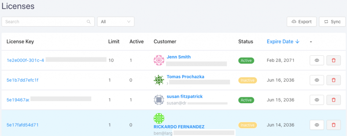Click the Licenses page heading
Screen dimensions: 347x136
point(18,6)
